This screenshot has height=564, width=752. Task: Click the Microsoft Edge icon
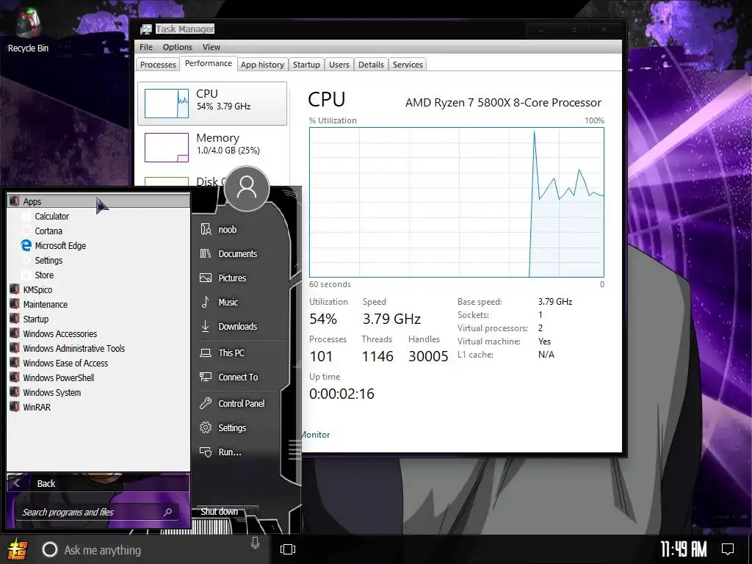point(26,245)
